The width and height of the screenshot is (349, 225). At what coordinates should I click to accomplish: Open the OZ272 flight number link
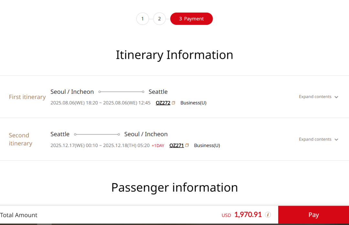tap(163, 103)
